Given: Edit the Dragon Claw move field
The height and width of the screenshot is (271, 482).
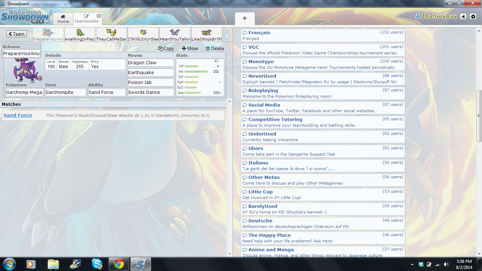Looking at the screenshot, I should coord(151,62).
